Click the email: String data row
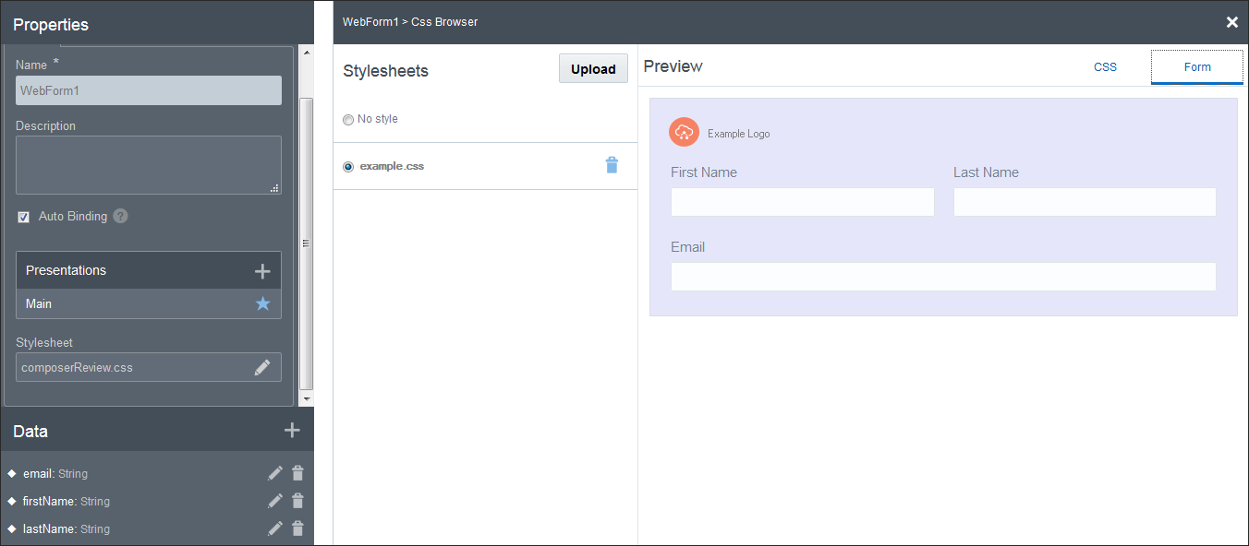This screenshot has width=1249, height=546. [x=157, y=473]
